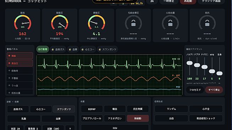
Task: Open the locked 血算 tab
Action: [x=73, y=49]
